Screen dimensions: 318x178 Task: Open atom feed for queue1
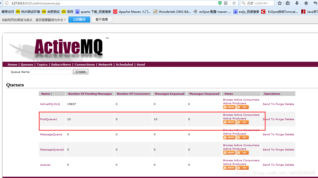click(x=229, y=168)
